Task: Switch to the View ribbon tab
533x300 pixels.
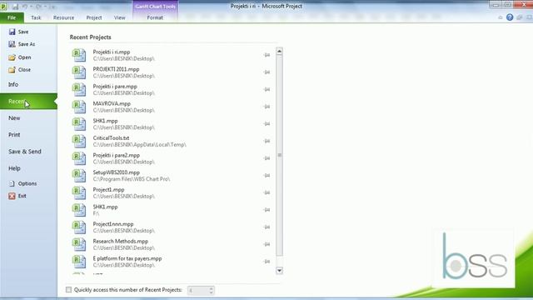Action: click(x=120, y=17)
